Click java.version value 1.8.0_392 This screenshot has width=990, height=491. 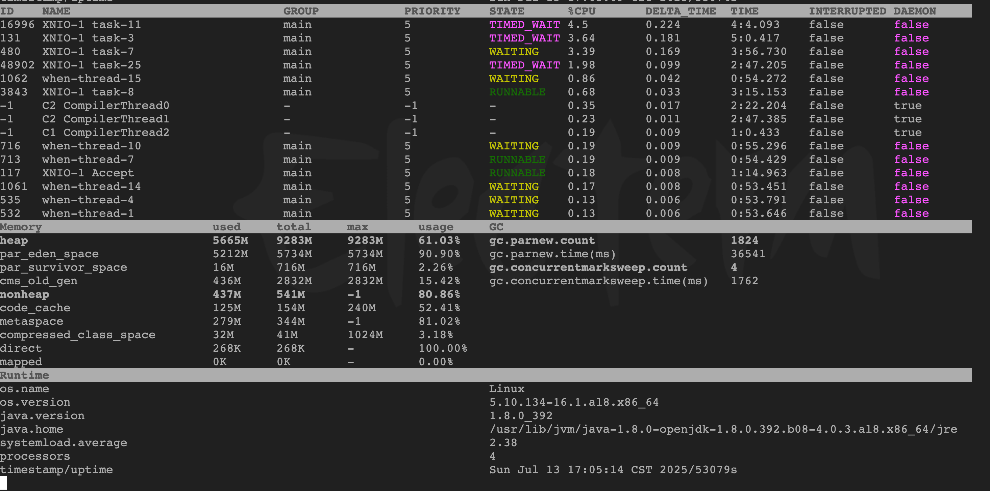tap(521, 415)
